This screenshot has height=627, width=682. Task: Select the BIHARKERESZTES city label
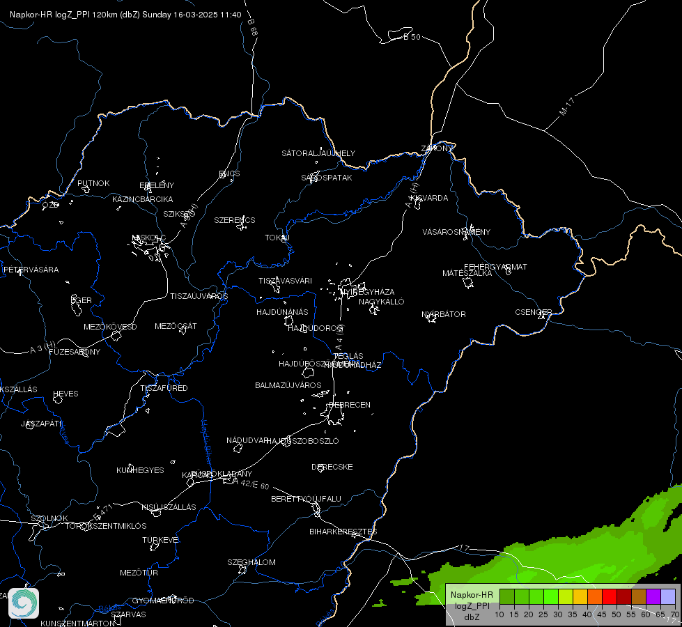coord(343,532)
